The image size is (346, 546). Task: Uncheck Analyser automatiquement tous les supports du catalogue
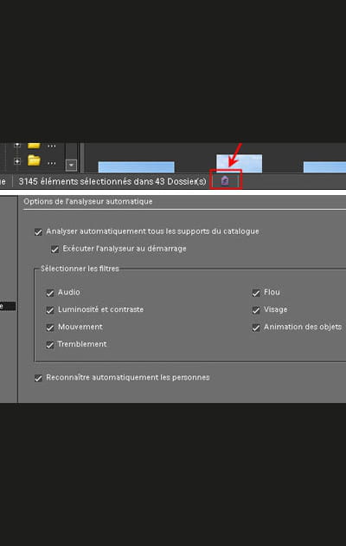click(x=38, y=232)
